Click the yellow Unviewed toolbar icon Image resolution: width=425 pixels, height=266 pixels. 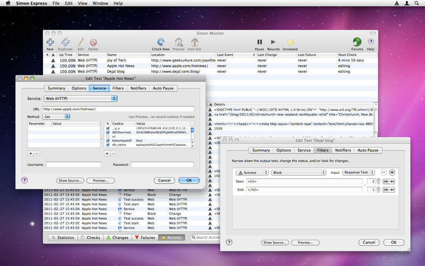[290, 42]
